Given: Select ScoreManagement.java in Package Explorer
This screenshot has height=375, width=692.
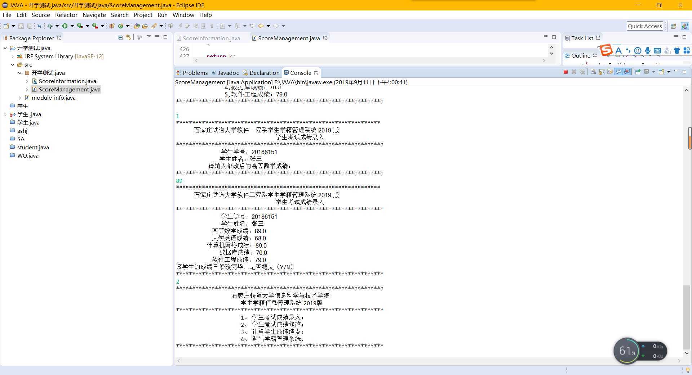Looking at the screenshot, I should click(x=69, y=89).
